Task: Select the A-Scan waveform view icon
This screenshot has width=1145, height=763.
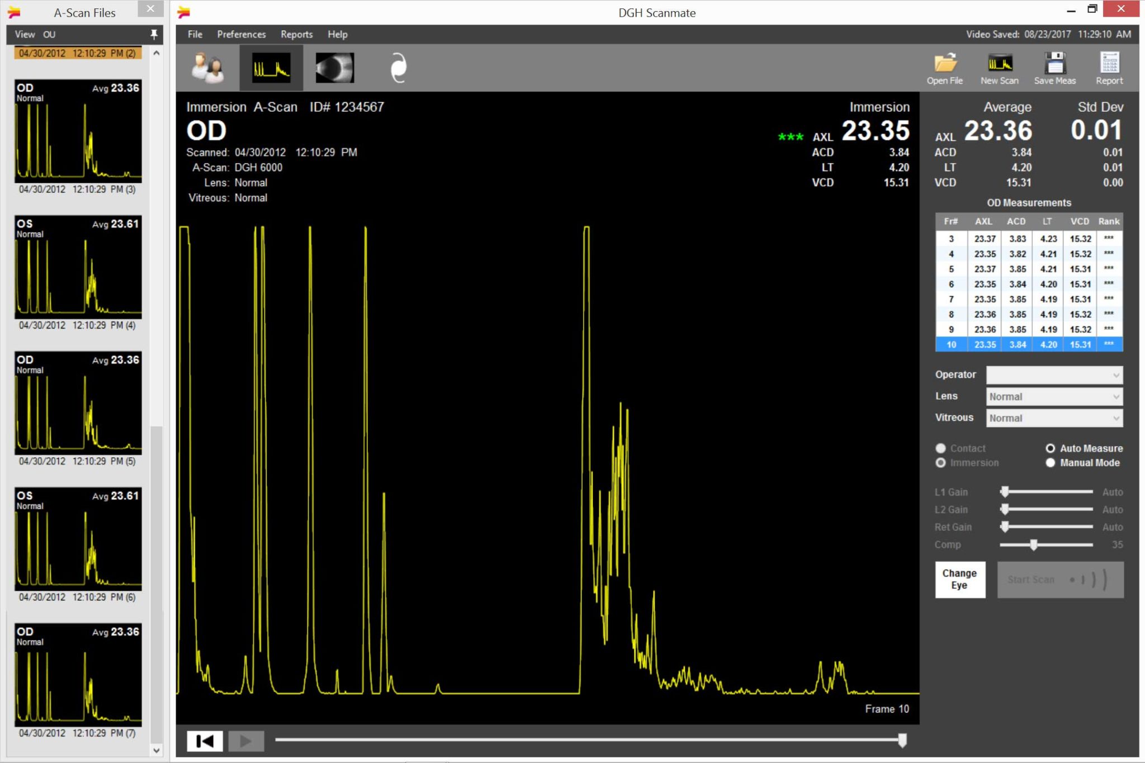Action: point(271,68)
